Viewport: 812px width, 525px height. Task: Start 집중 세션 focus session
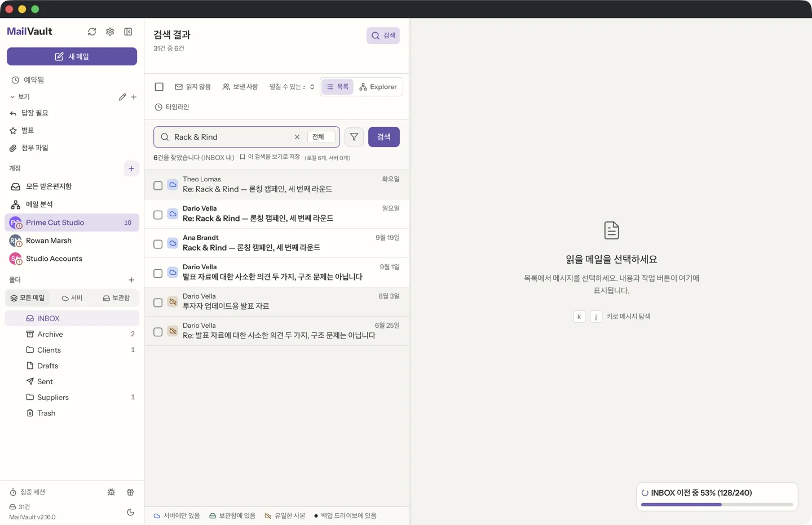(27, 492)
